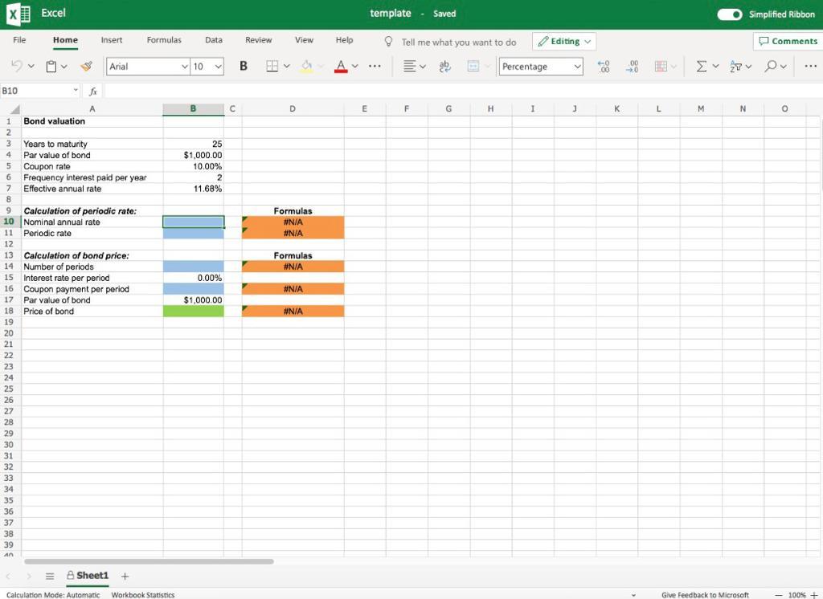Image resolution: width=823 pixels, height=599 pixels.
Task: Expand the Borders dropdown arrow
Action: tap(287, 66)
